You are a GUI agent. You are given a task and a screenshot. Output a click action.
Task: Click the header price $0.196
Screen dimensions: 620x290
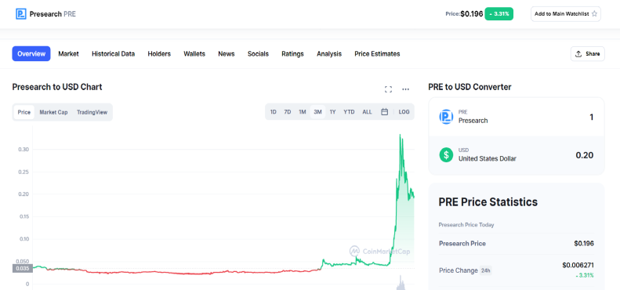pos(472,14)
